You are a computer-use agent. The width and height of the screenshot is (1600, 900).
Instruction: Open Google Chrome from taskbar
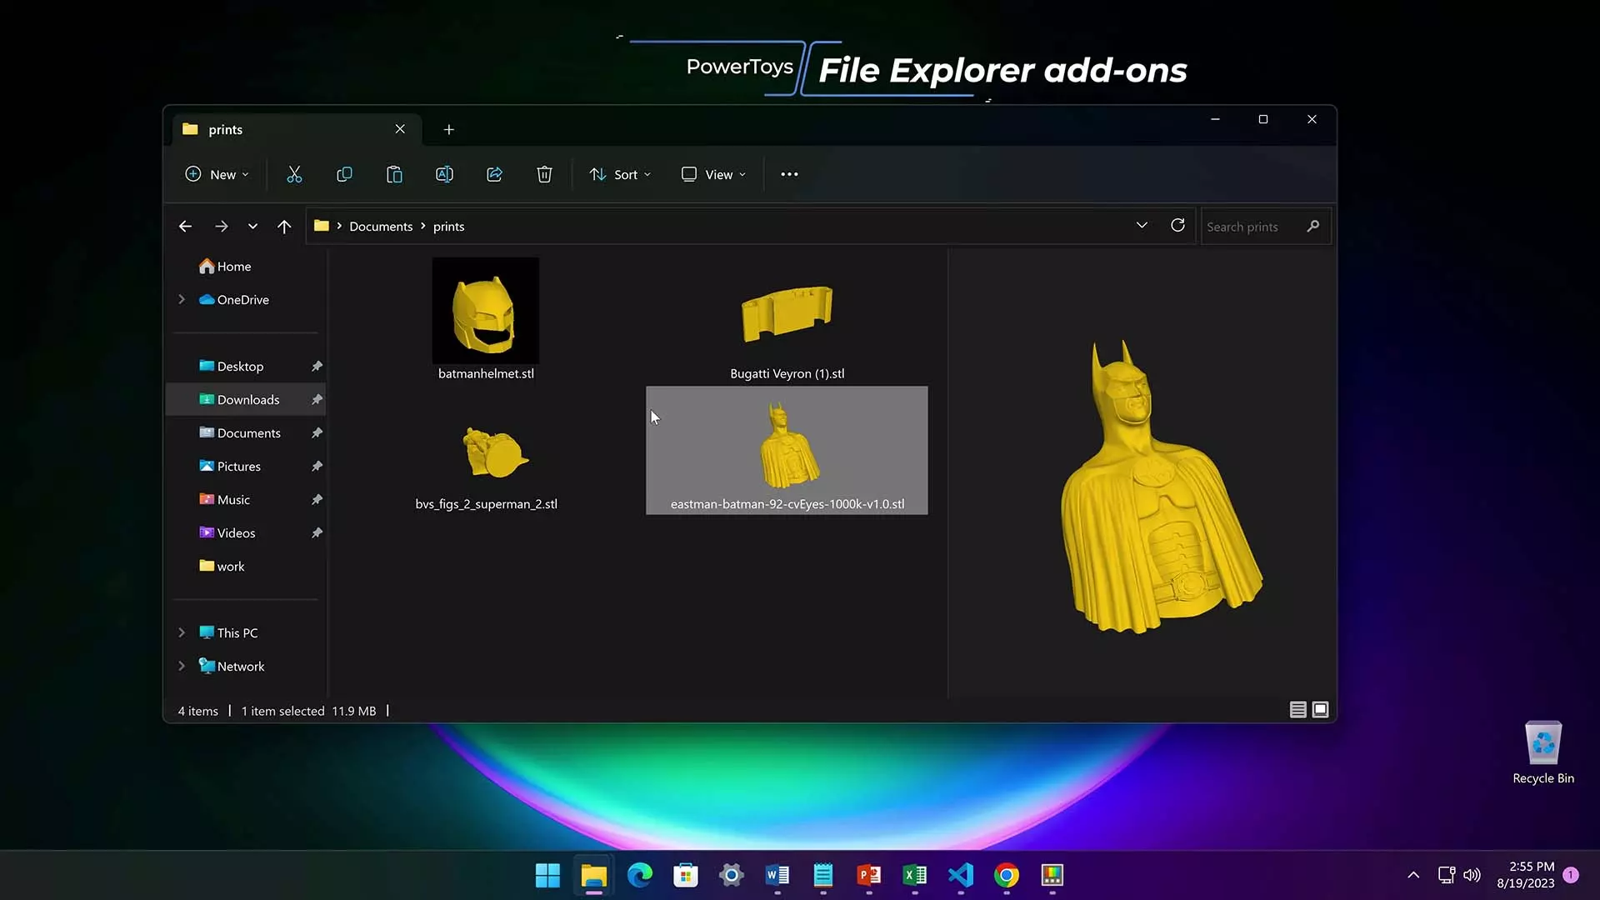1007,875
